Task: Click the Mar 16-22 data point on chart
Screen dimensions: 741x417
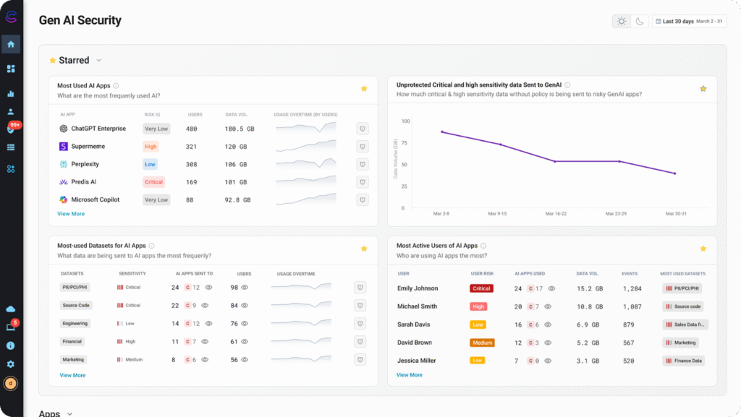Action: [555, 161]
